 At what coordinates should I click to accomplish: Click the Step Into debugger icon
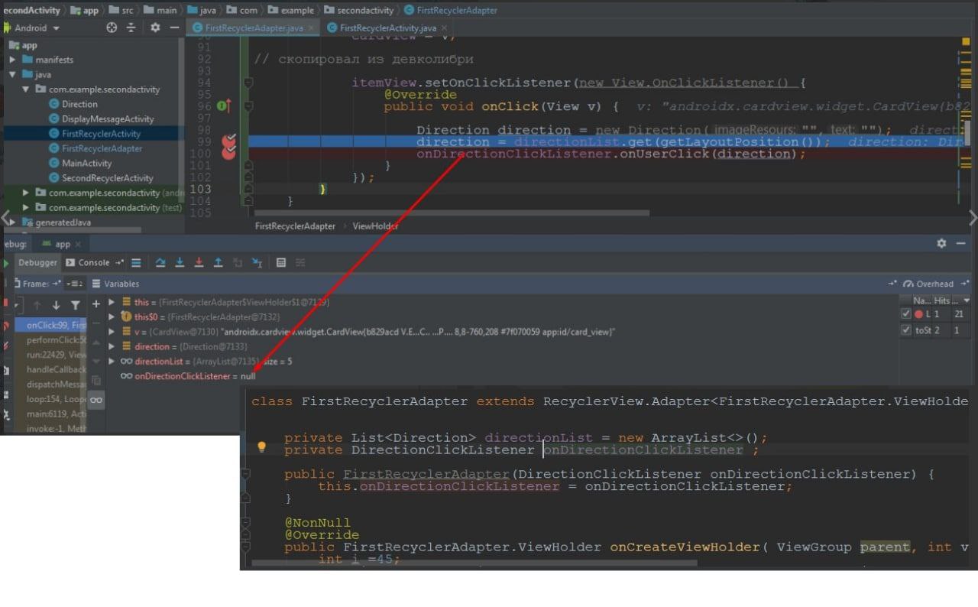(x=180, y=262)
